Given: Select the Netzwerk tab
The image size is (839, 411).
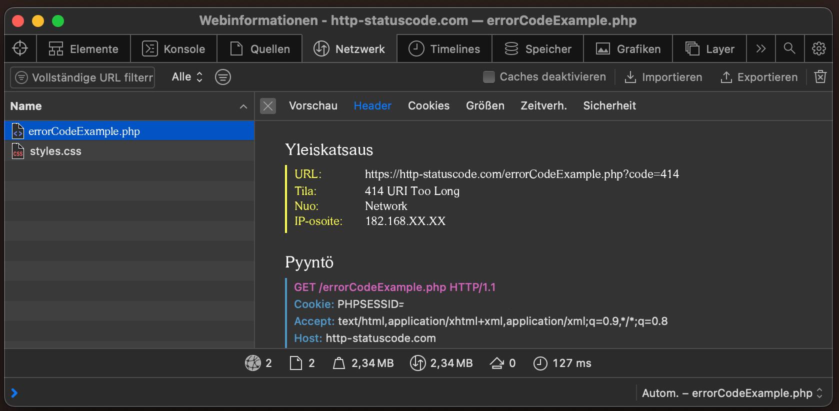Looking at the screenshot, I should click(349, 49).
